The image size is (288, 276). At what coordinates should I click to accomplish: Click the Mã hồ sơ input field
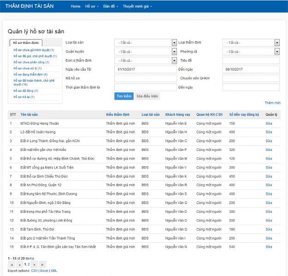click(x=145, y=78)
